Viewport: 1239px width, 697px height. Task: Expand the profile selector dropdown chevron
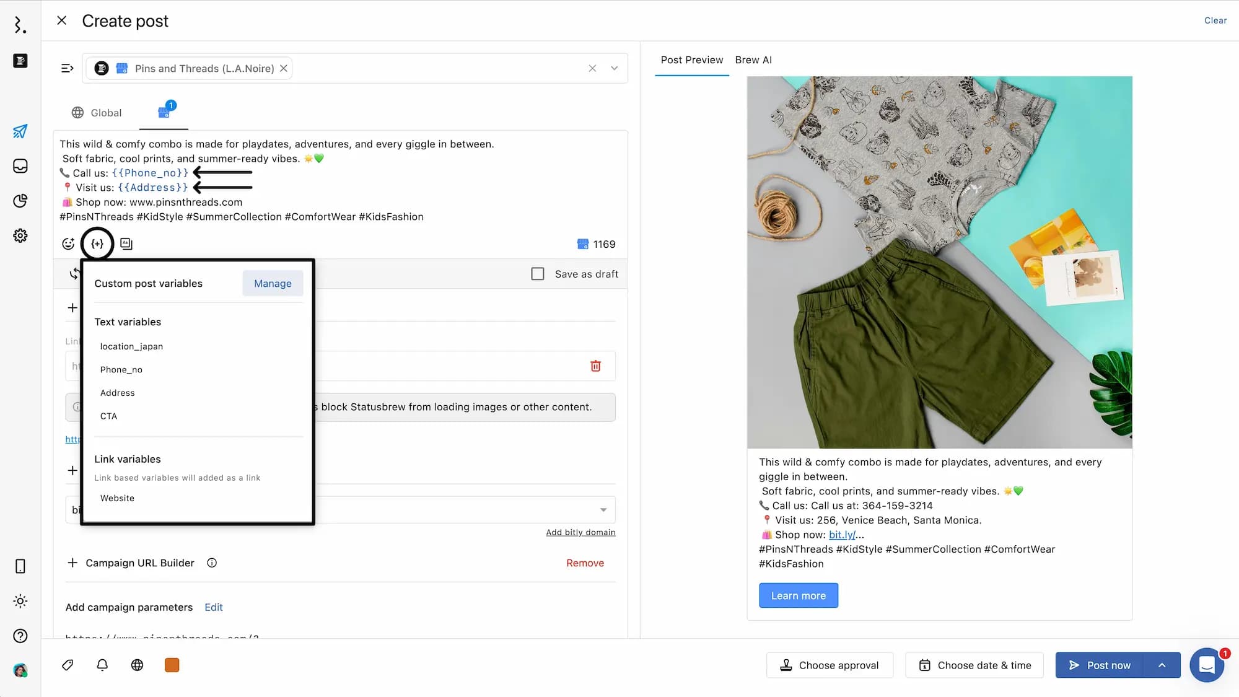614,68
